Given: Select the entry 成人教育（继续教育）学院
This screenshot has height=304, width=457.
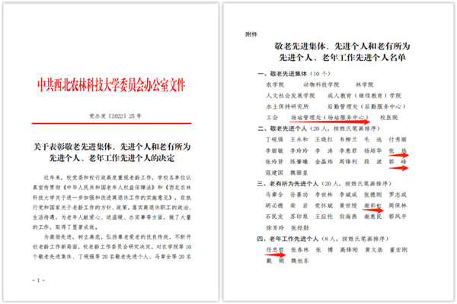Looking at the screenshot, I should click(x=364, y=96).
